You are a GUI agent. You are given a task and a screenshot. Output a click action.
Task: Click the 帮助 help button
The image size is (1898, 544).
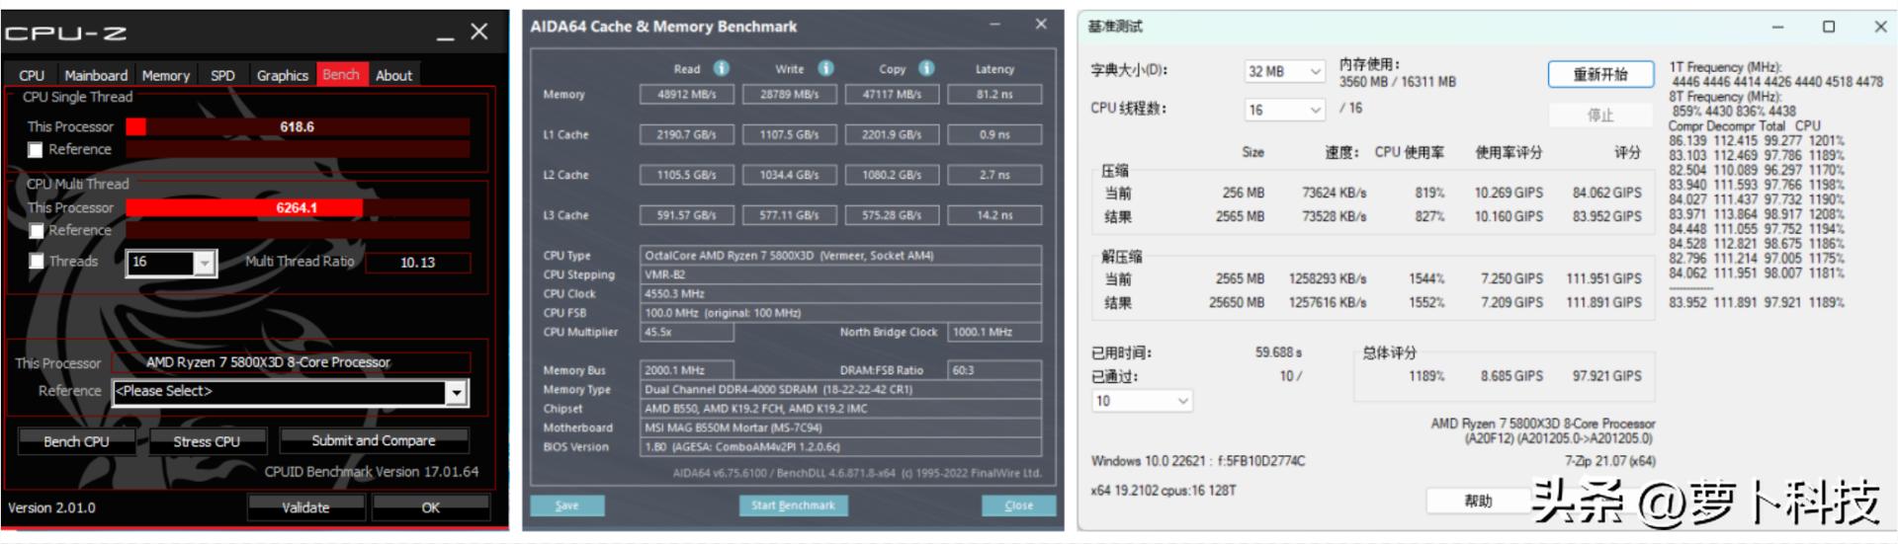(1478, 502)
